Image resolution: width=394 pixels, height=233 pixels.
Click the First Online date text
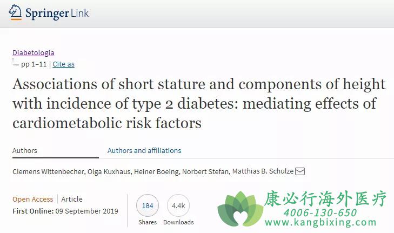(65, 211)
